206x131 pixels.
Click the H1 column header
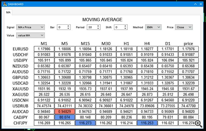tap(126, 43)
